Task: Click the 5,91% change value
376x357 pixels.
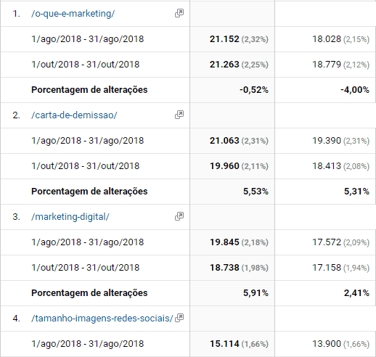Action: click(256, 293)
